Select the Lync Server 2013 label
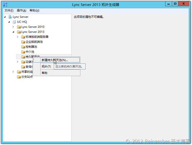The image size is (192, 145). (33, 32)
